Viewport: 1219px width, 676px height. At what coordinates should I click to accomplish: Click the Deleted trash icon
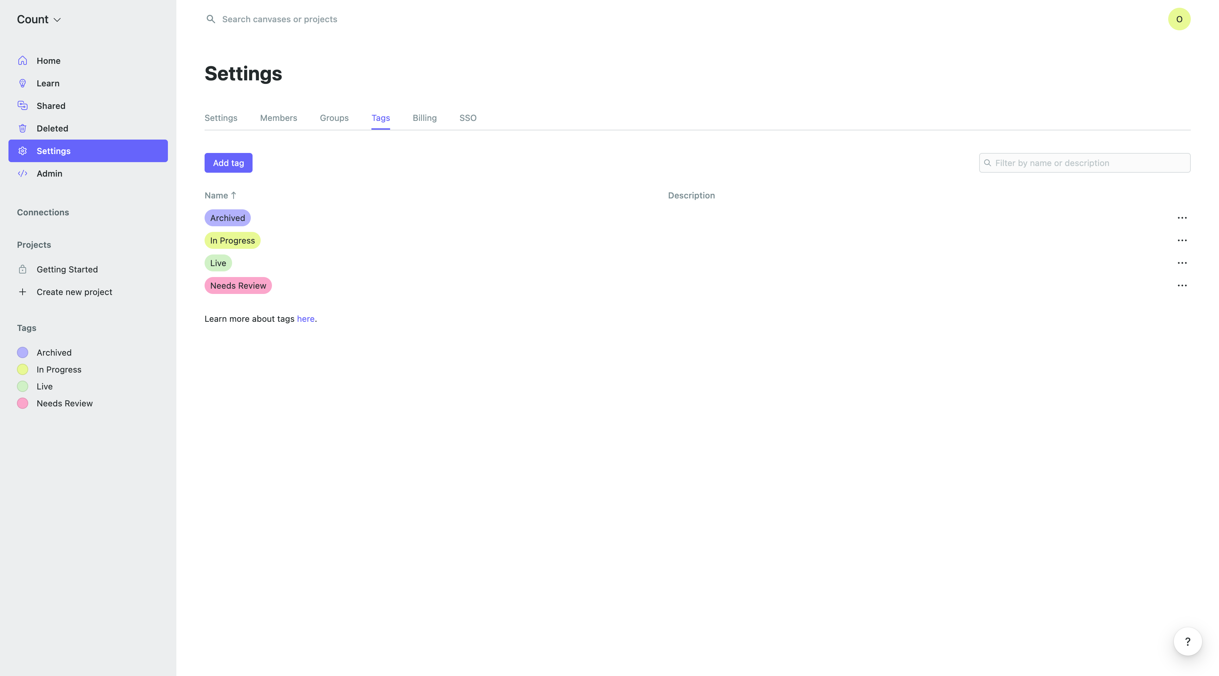click(x=22, y=128)
